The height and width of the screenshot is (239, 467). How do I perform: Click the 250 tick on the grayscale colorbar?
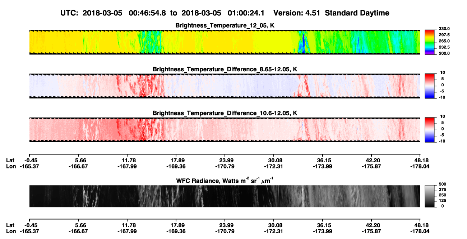[x=443, y=195]
